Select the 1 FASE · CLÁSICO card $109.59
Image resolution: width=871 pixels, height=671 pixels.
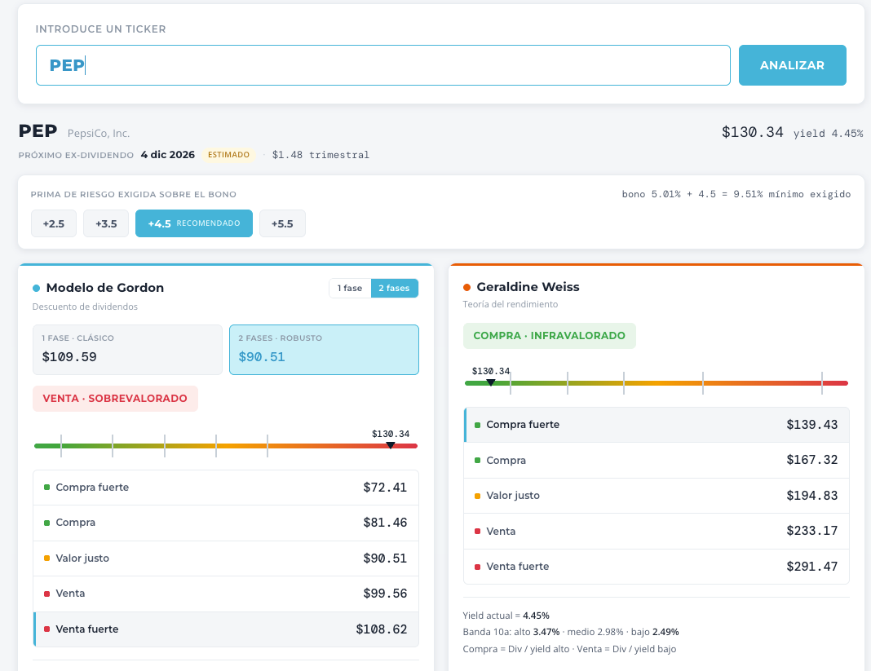[128, 350]
